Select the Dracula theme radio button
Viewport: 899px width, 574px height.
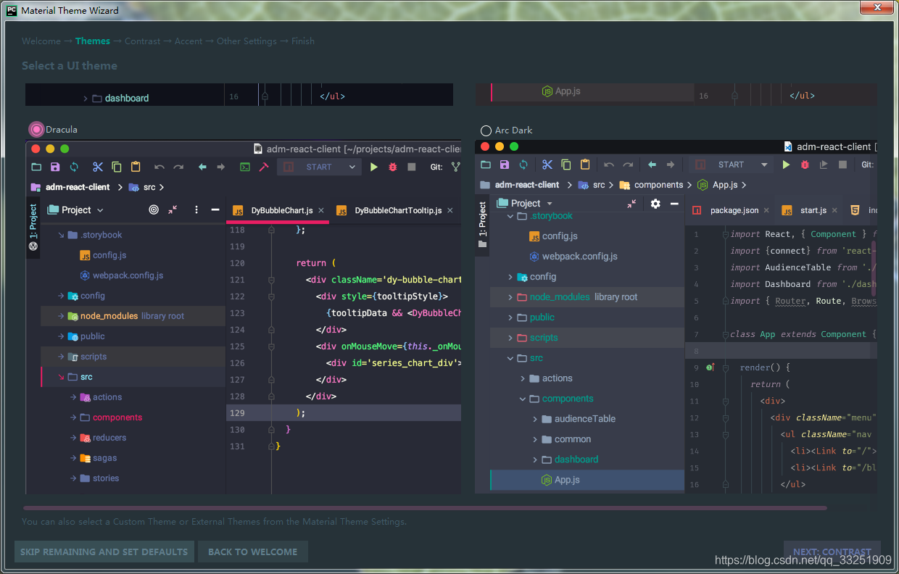pos(36,129)
